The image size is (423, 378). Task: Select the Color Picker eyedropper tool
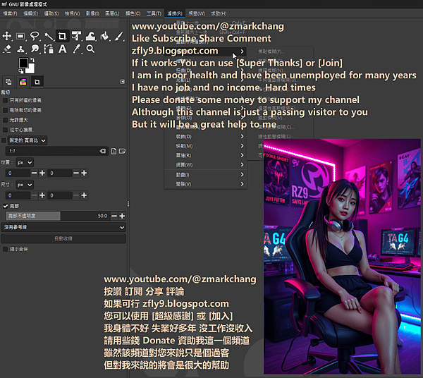tap(77, 49)
